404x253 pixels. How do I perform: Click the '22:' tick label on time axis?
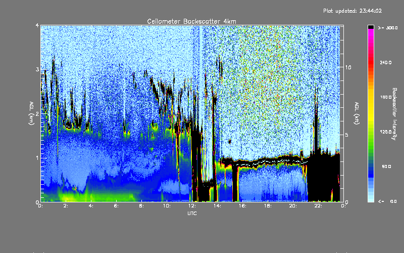(319, 206)
